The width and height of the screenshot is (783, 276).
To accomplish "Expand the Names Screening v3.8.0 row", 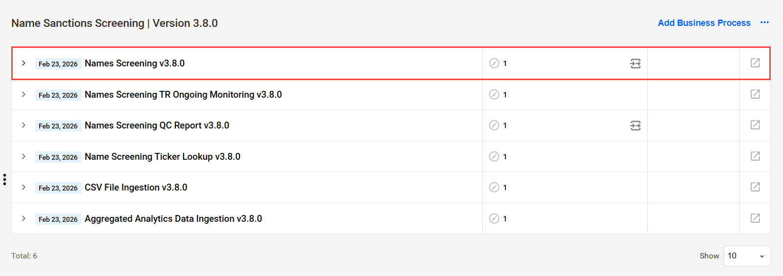I will pyautogui.click(x=24, y=63).
